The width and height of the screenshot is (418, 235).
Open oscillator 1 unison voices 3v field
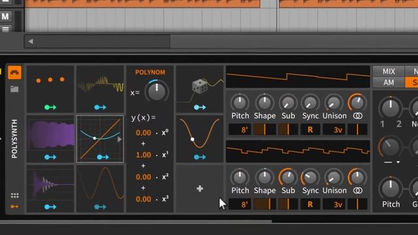coord(334,130)
